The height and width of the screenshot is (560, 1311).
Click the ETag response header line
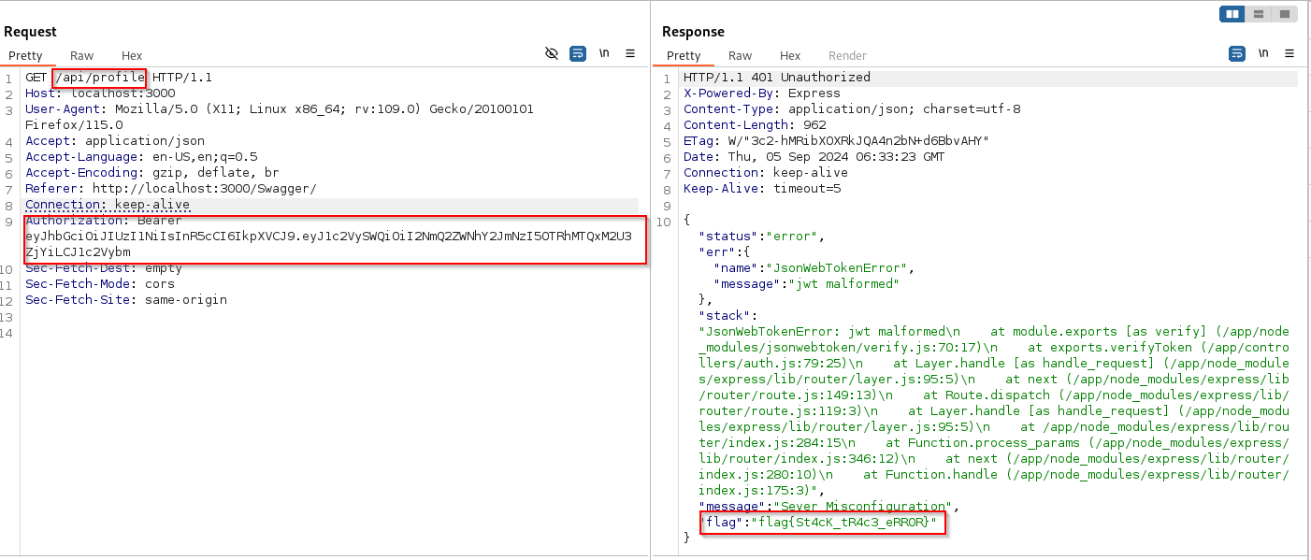[837, 141]
